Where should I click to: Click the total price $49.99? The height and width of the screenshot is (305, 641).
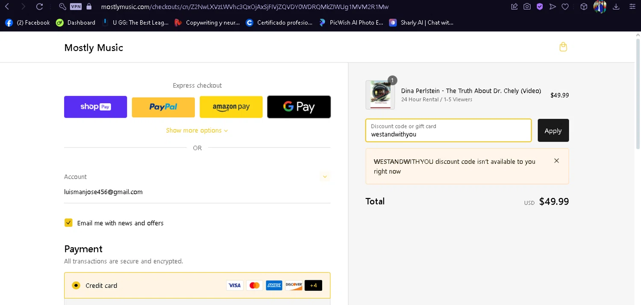click(x=554, y=201)
